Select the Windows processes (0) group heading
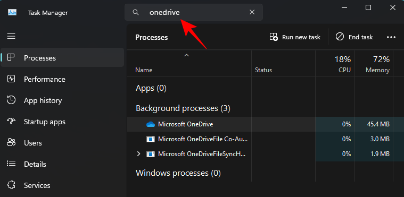This screenshot has width=404, height=197. pos(178,173)
